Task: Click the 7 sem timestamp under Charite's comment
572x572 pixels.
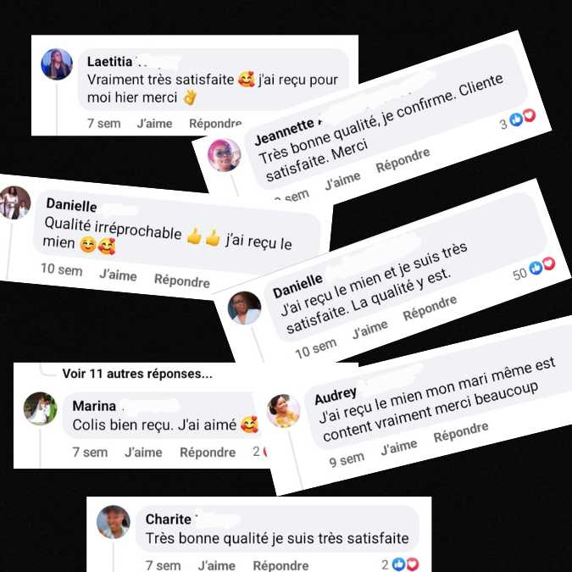Action: tap(163, 565)
